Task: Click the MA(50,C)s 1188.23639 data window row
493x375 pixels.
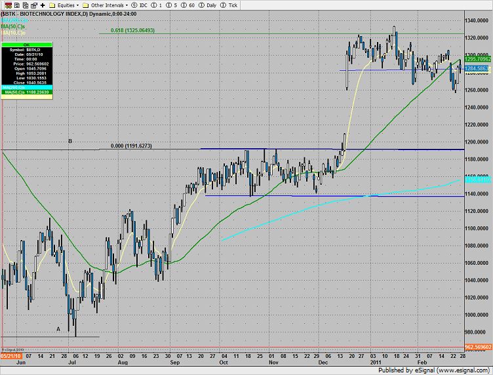Action: pyautogui.click(x=27, y=92)
